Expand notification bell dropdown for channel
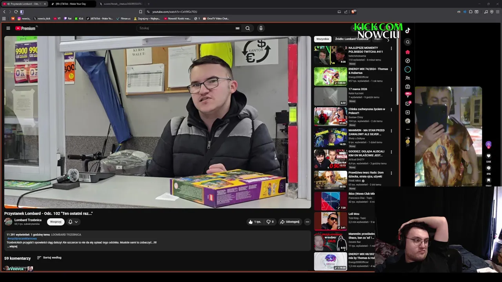This screenshot has width=502, height=282. click(73, 222)
